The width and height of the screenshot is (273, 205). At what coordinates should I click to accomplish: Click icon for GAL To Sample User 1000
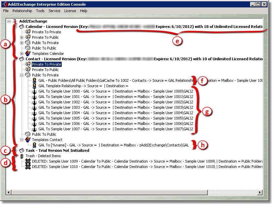point(34,92)
